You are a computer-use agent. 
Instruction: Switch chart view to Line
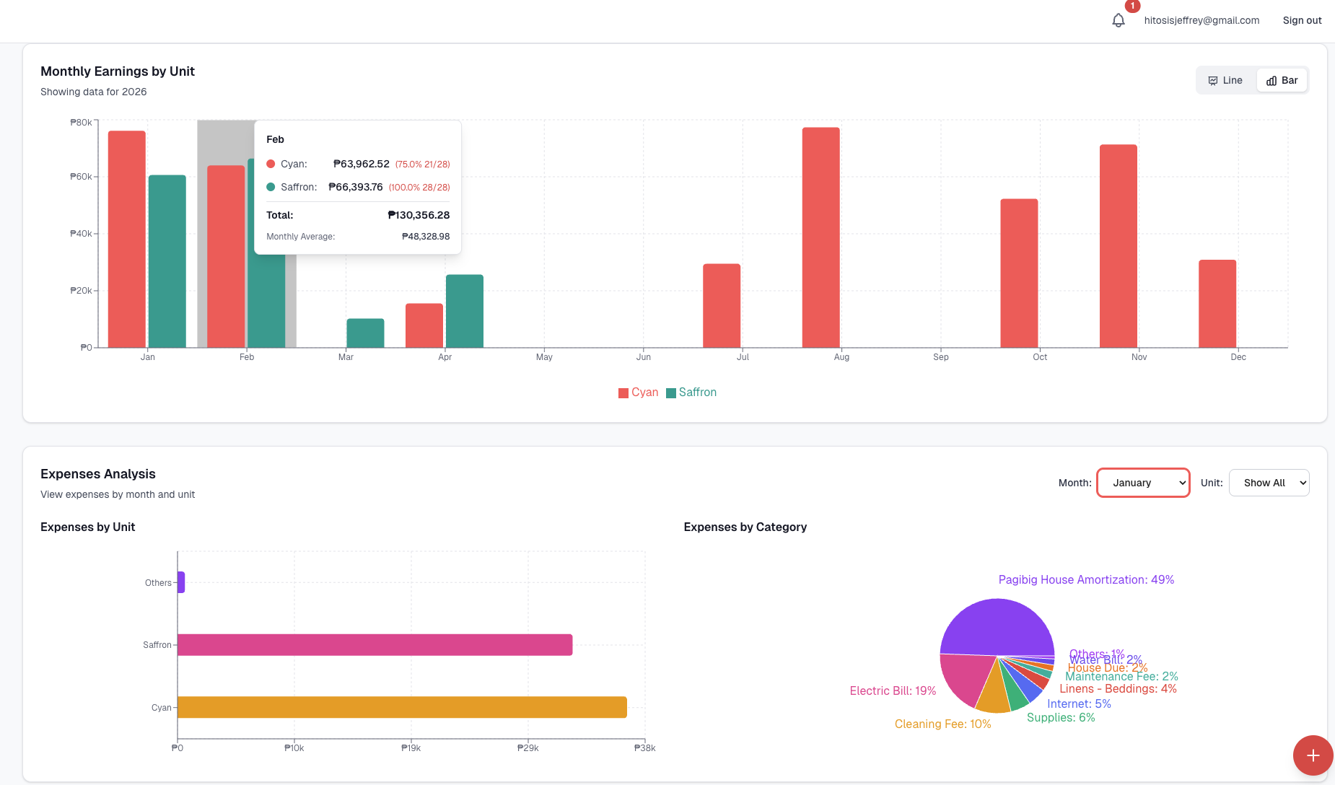tap(1226, 80)
